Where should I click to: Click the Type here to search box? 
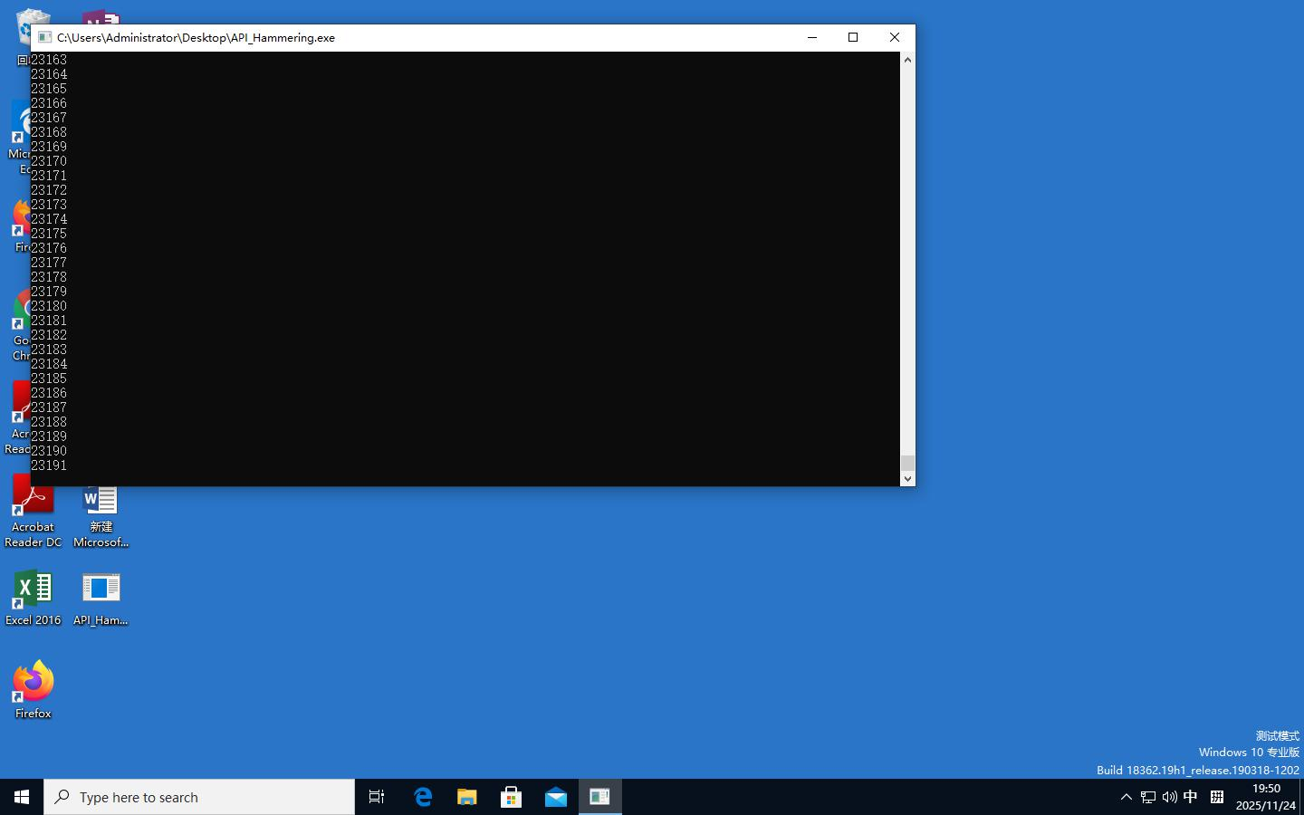click(x=199, y=797)
